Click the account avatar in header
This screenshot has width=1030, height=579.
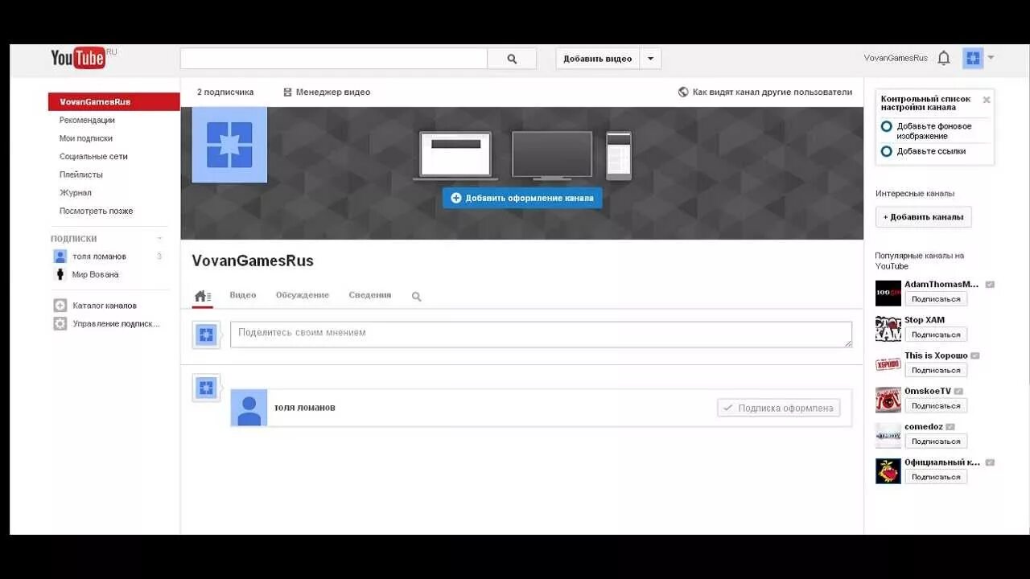[x=973, y=58]
